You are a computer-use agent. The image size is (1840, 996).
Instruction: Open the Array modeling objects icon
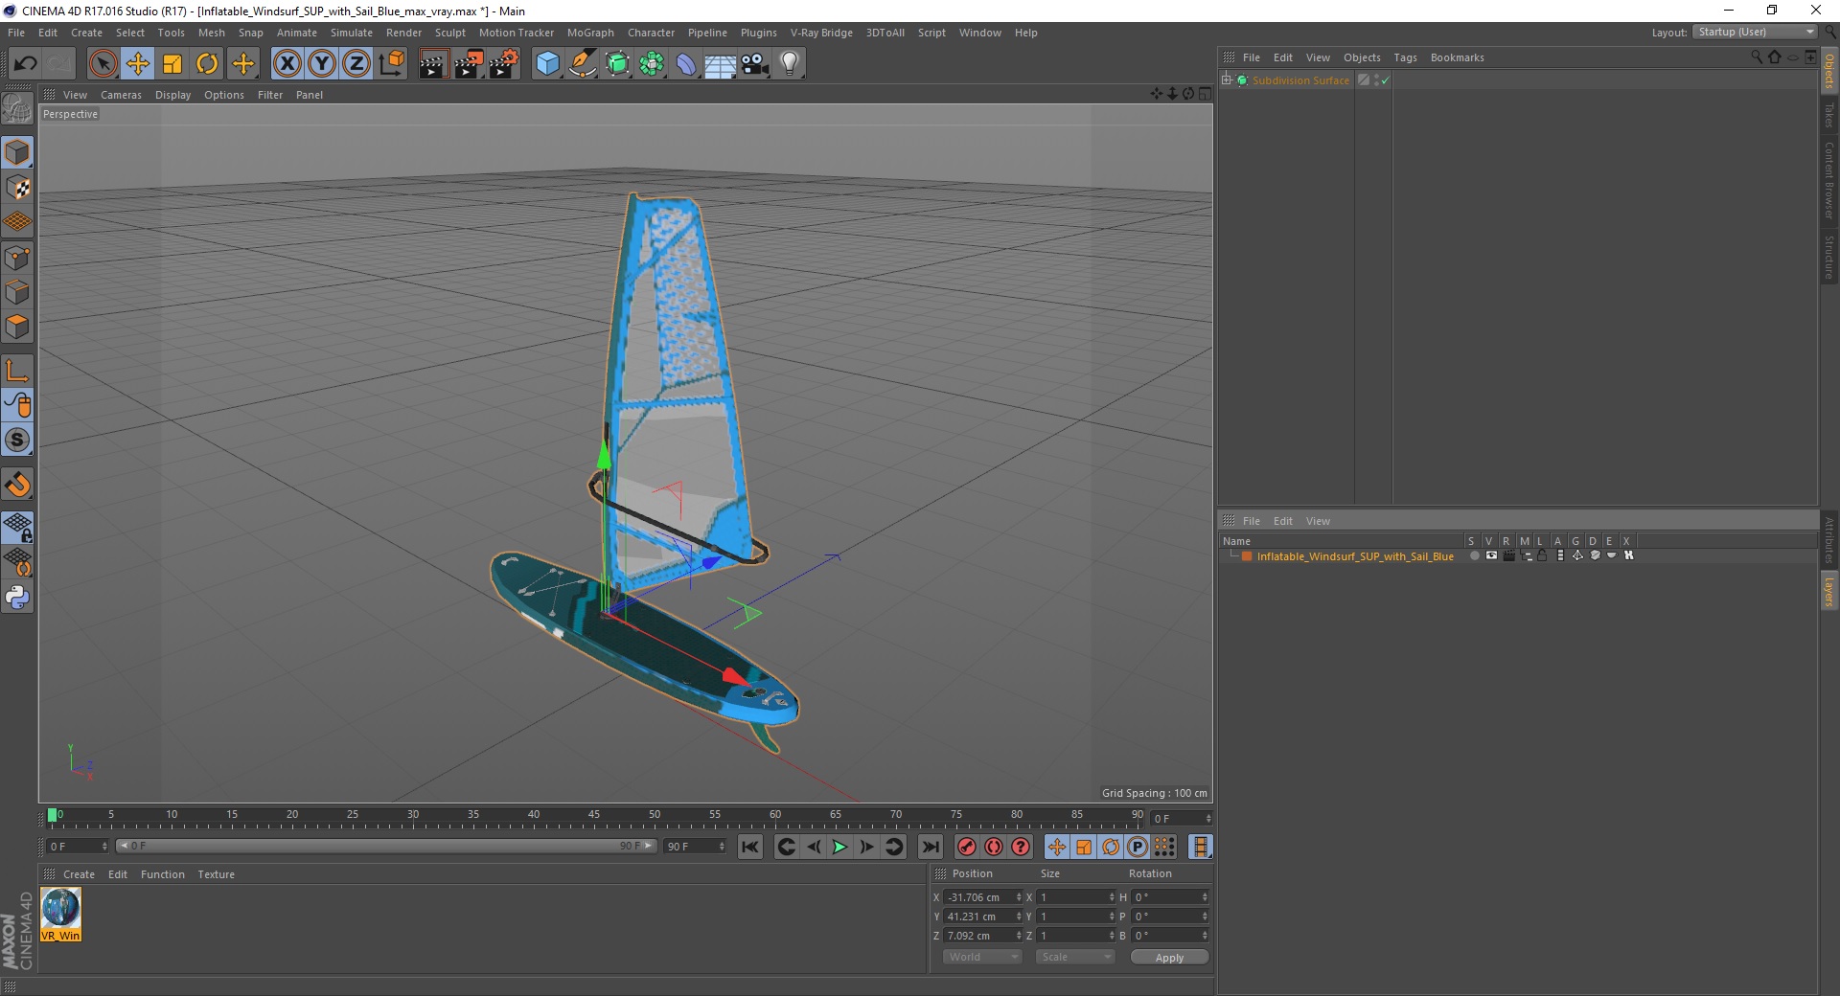(652, 64)
